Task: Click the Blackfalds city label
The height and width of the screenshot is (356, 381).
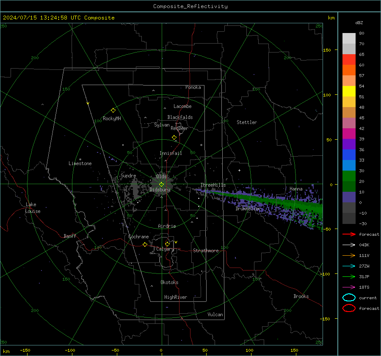Action: [x=180, y=117]
